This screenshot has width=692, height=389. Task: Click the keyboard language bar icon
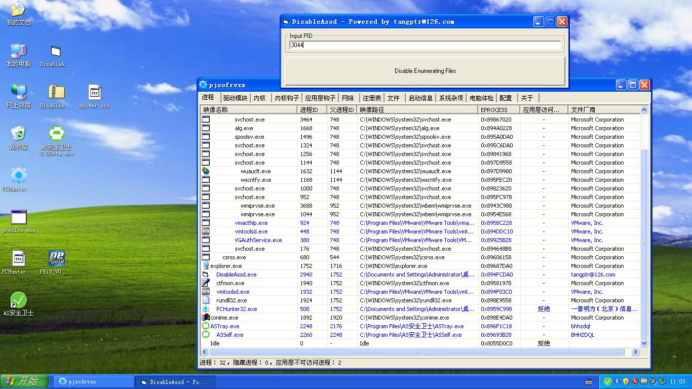(x=589, y=382)
